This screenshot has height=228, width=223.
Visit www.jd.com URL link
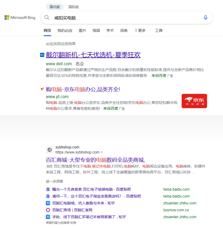click(57, 97)
